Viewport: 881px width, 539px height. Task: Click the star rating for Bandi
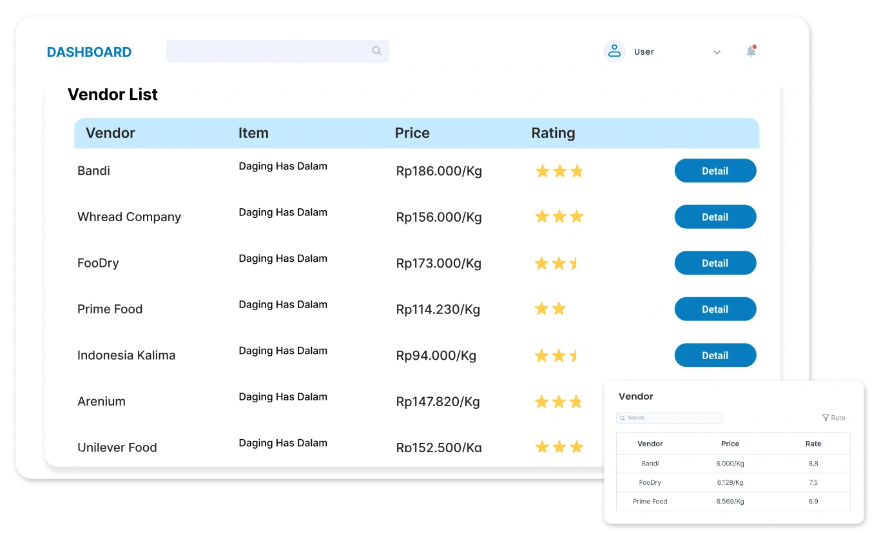point(559,171)
